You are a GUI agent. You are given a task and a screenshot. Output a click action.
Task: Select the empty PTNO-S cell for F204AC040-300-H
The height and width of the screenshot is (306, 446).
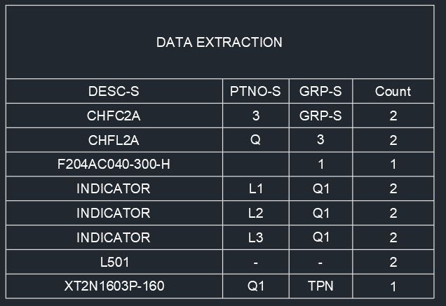coord(256,165)
